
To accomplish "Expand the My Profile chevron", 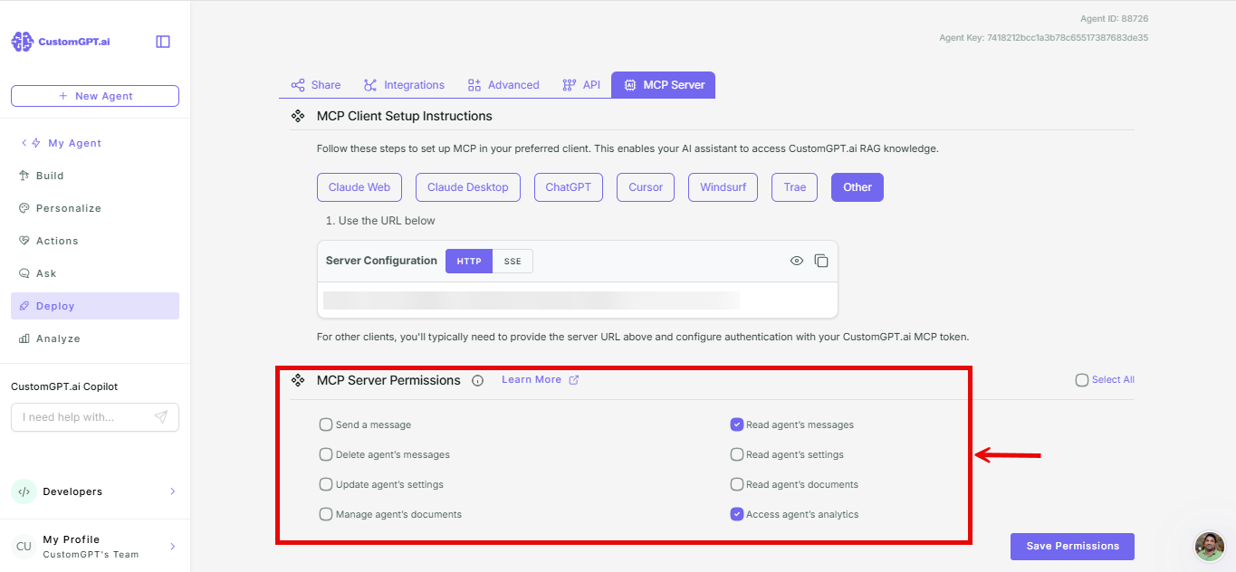I will [172, 547].
